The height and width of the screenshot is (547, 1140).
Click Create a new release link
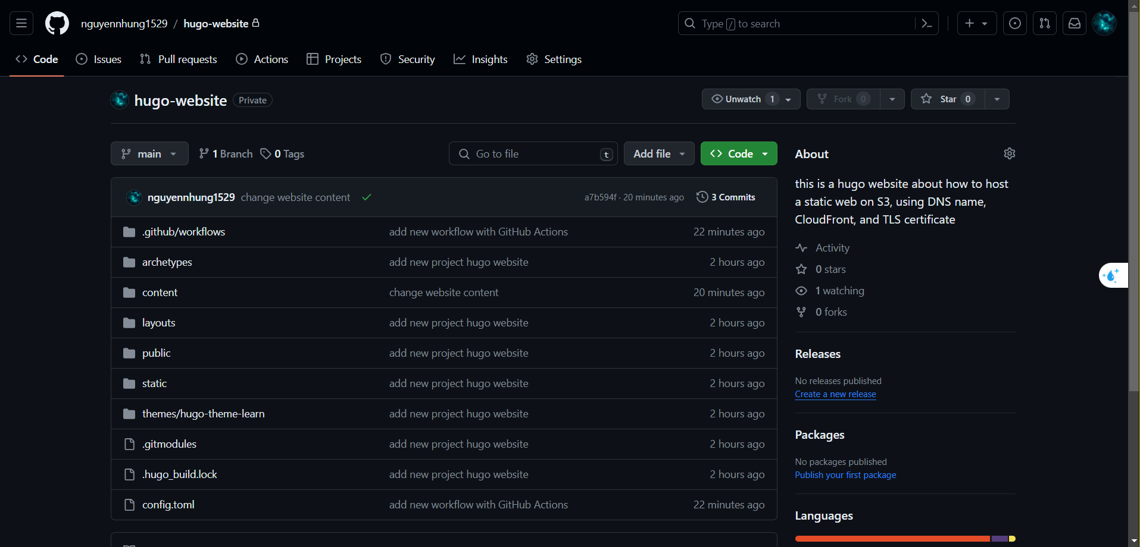point(835,394)
